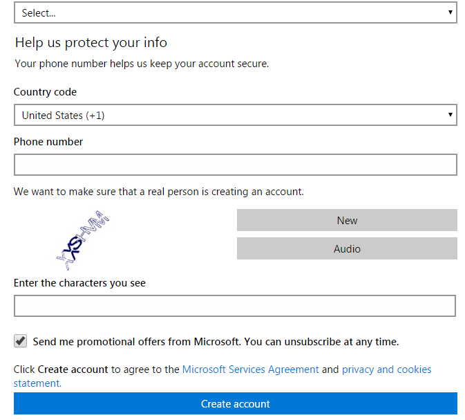The height and width of the screenshot is (420, 465).
Task: Click the "Phone number" field label
Action: pos(48,142)
